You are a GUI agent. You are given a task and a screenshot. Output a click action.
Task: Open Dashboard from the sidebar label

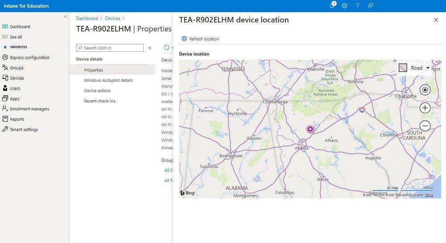click(20, 27)
